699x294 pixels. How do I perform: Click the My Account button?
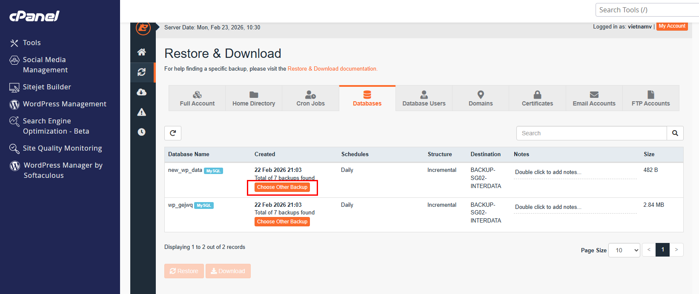pyautogui.click(x=672, y=26)
